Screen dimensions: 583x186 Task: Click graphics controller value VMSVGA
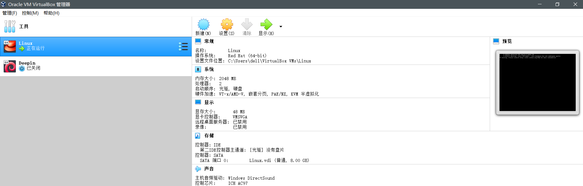click(240, 117)
